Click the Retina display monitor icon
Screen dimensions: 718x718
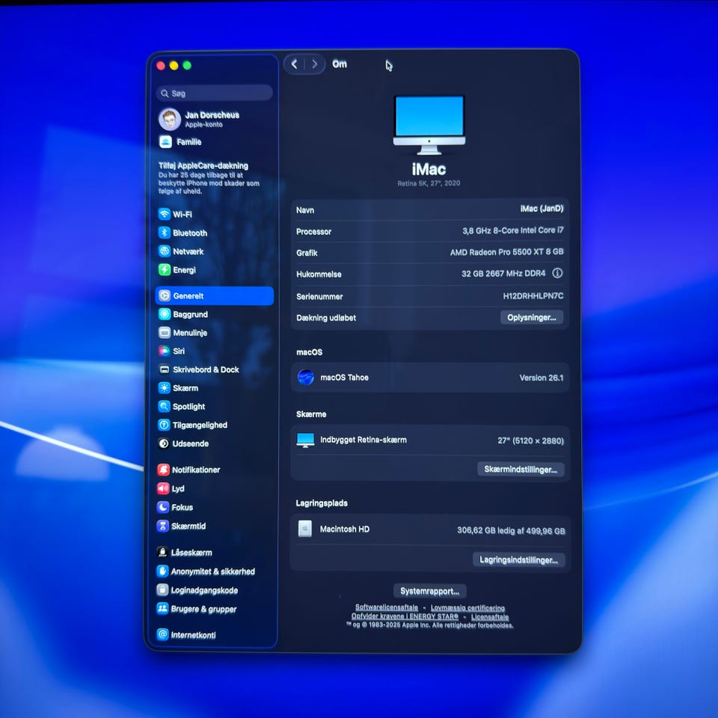(305, 440)
